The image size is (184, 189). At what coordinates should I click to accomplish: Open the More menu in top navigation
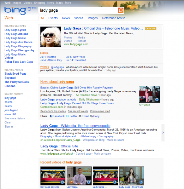[x=68, y=3]
